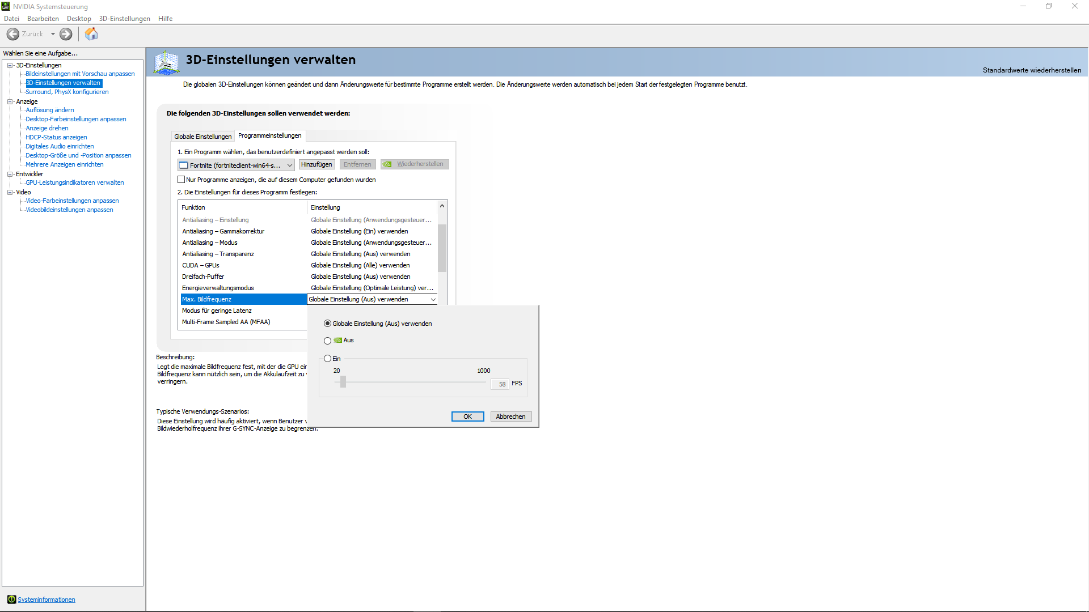Open the Max. Bildfrequenz setting dropdown arrow
The height and width of the screenshot is (612, 1089).
(433, 299)
